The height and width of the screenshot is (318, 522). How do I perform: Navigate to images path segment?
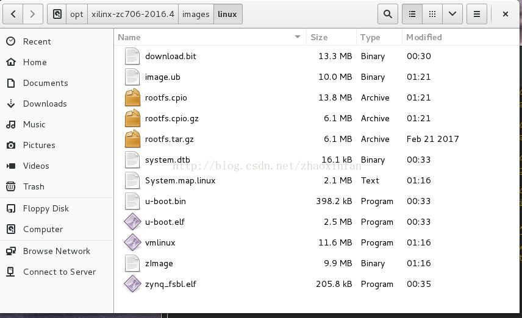coord(196,14)
